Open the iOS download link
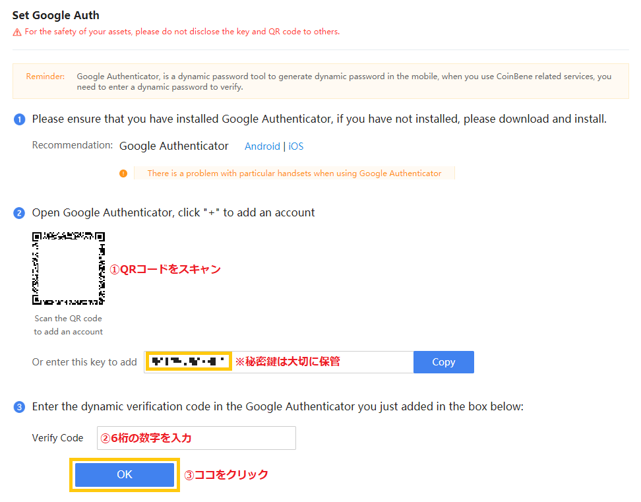Image resolution: width=641 pixels, height=502 pixels. tap(296, 146)
